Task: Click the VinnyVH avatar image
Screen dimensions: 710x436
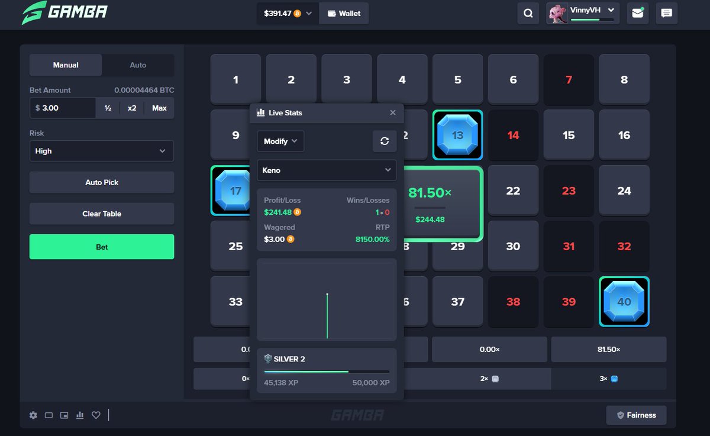Action: coord(557,13)
